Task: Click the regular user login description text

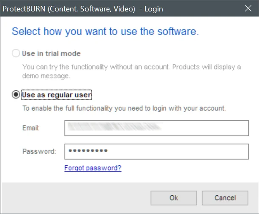Action: (124, 108)
